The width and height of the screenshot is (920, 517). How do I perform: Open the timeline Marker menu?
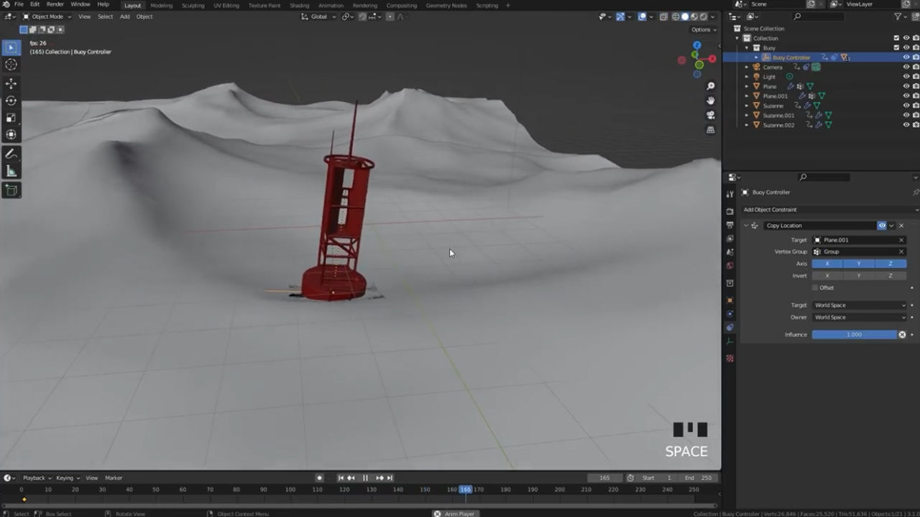[x=114, y=478]
